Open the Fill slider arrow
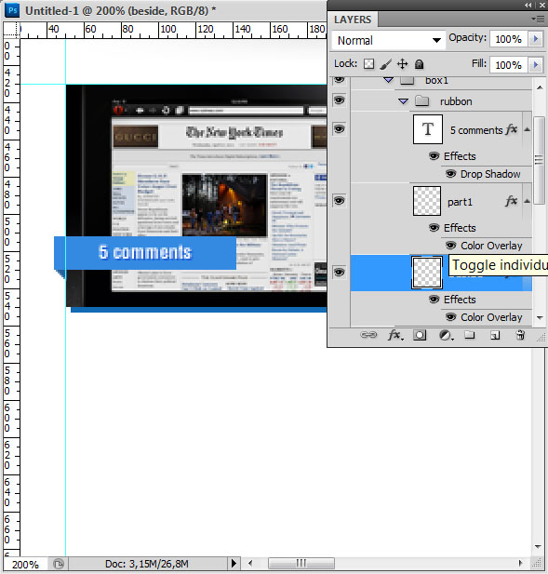 pos(536,65)
